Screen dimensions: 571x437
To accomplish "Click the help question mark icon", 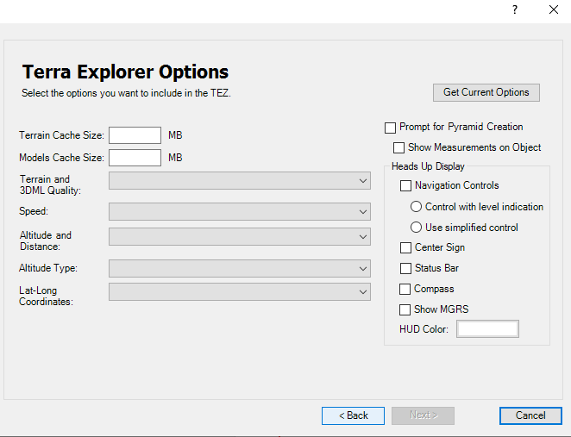I will (515, 9).
